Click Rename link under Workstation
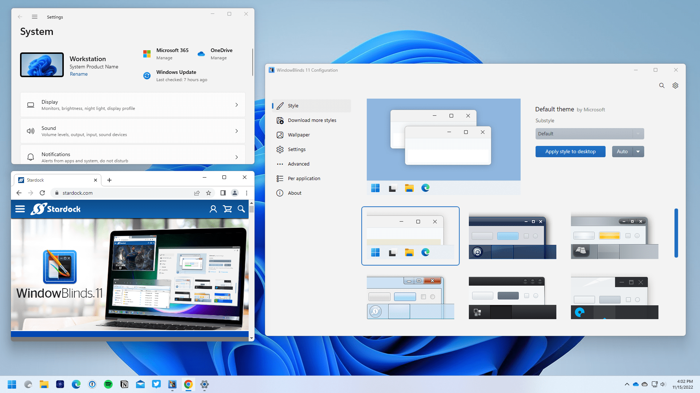The width and height of the screenshot is (700, 393). tap(78, 74)
